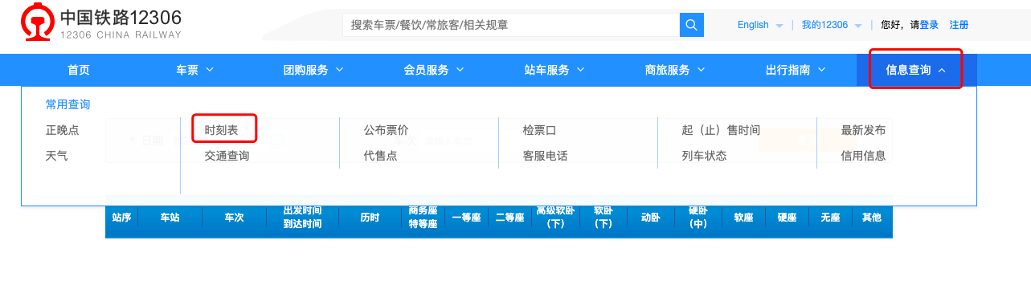Viewport: 1031px width, 293px height.
Task: Click the 登录 login link
Action: pos(929,25)
